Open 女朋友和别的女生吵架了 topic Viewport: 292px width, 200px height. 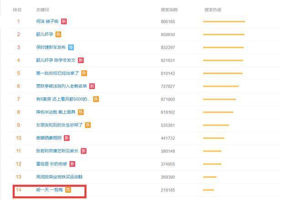(x=59, y=125)
